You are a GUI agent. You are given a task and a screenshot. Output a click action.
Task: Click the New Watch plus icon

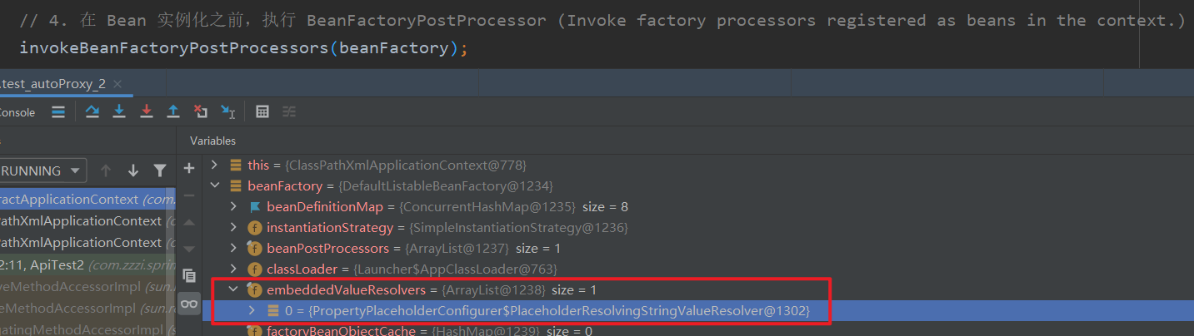pos(189,168)
